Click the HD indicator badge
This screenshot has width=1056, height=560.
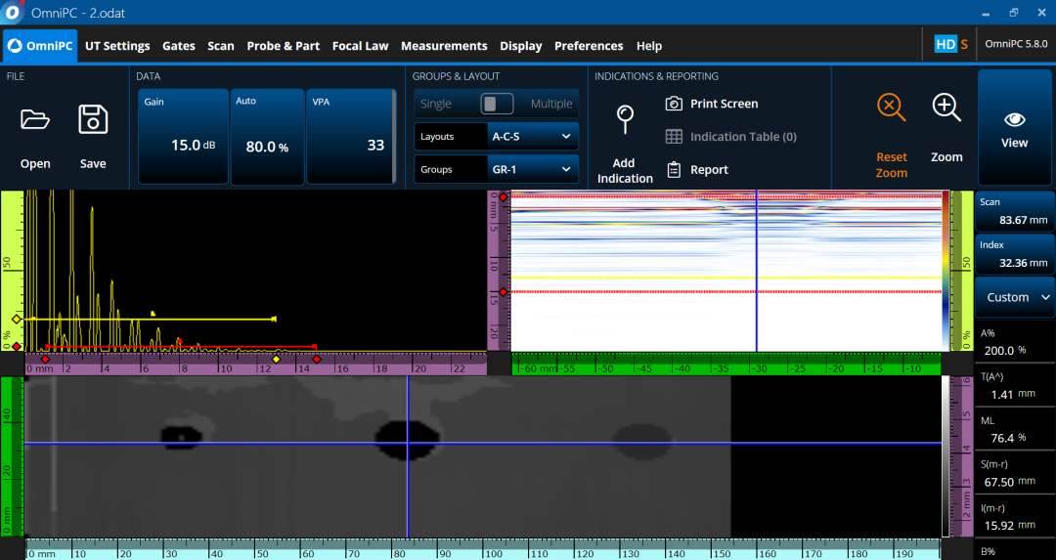945,44
